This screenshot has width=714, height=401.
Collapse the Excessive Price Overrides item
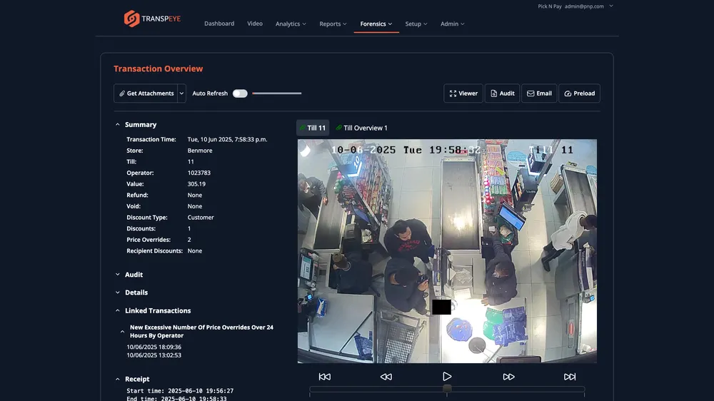(x=122, y=331)
